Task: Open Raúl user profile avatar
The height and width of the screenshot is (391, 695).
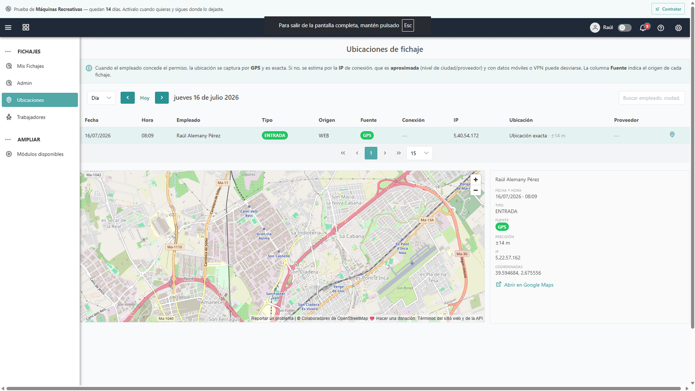Action: [x=595, y=27]
